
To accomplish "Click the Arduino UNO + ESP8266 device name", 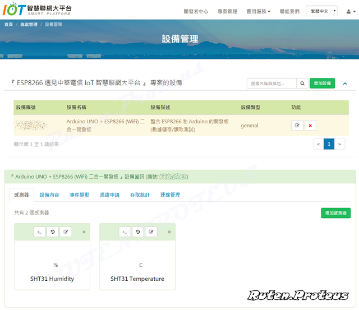I will tap(105, 126).
